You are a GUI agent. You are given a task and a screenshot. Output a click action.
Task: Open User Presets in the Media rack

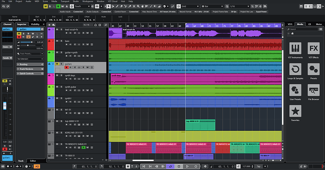point(295,92)
